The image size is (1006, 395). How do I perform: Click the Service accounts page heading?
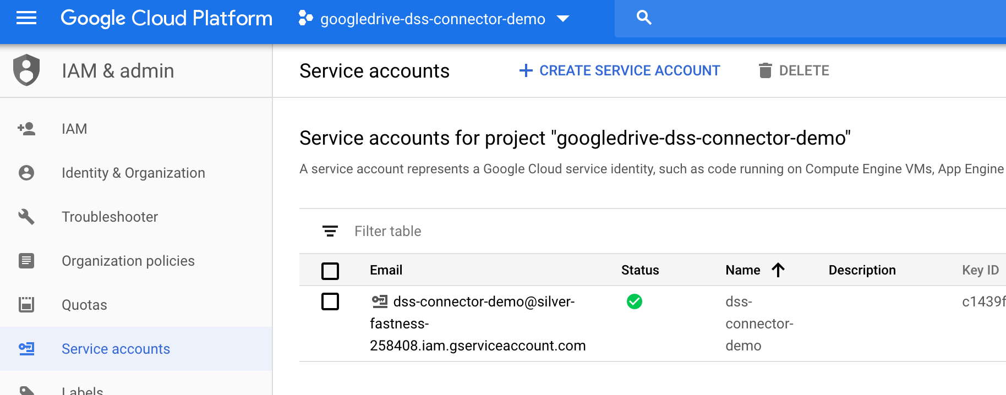[374, 71]
